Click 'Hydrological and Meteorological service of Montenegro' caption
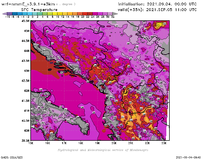 (x=103, y=150)
